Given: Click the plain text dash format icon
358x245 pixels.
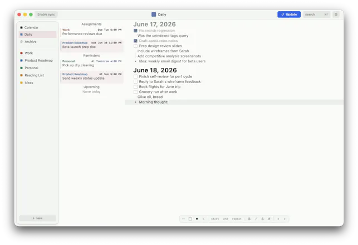Looking at the screenshot, I should (183, 219).
